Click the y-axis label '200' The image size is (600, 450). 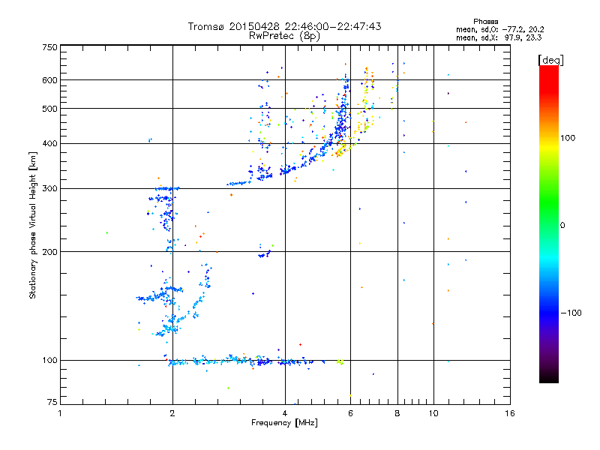(x=50, y=252)
